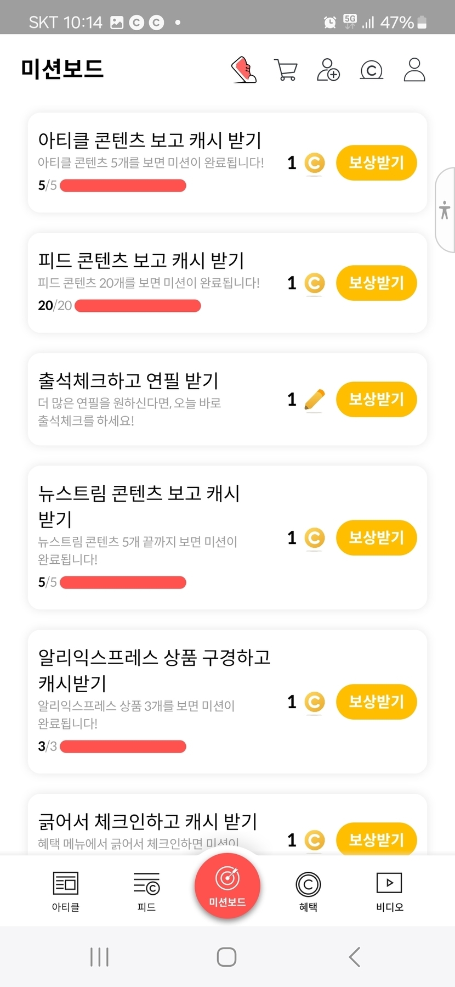The image size is (455, 987).
Task: Open the 출석체크하고 연필 받기 mission card
Action: pyautogui.click(x=153, y=399)
